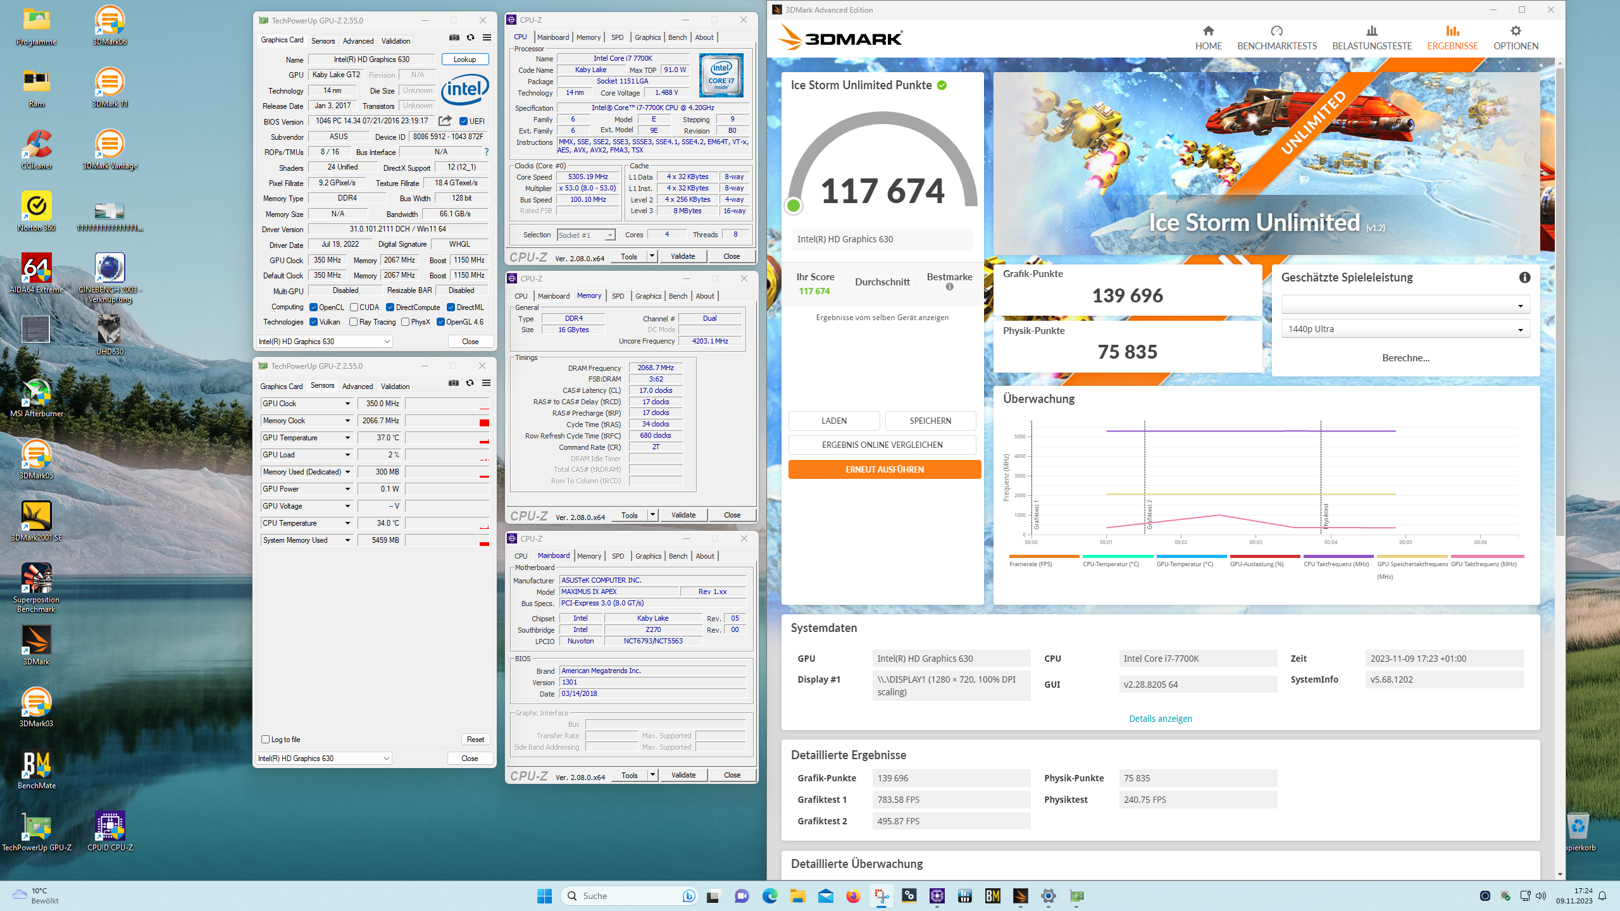The image size is (1620, 911).
Task: Open Firefox from the taskbar
Action: [x=853, y=896]
